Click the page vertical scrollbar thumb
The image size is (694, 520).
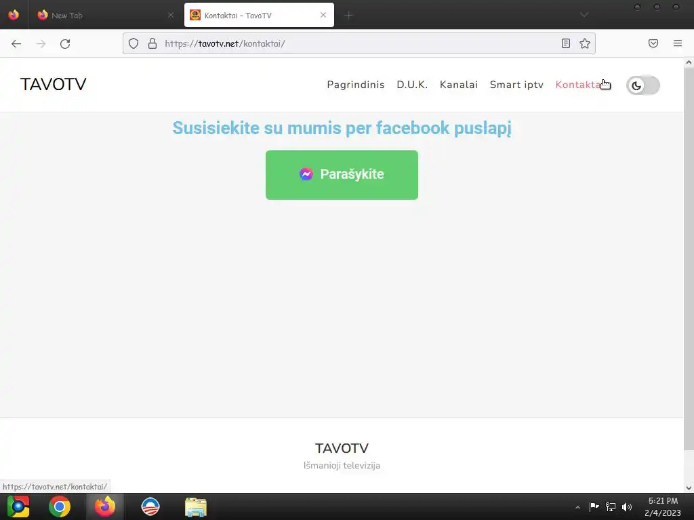(x=689, y=259)
